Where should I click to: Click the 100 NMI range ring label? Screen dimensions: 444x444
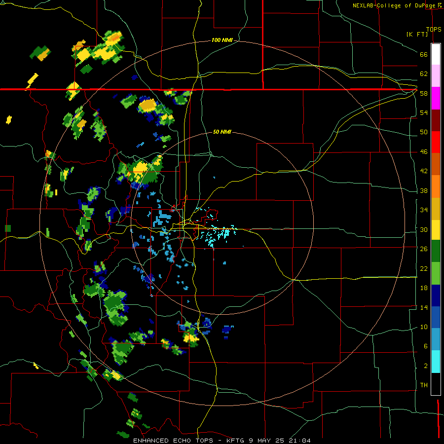[222, 40]
